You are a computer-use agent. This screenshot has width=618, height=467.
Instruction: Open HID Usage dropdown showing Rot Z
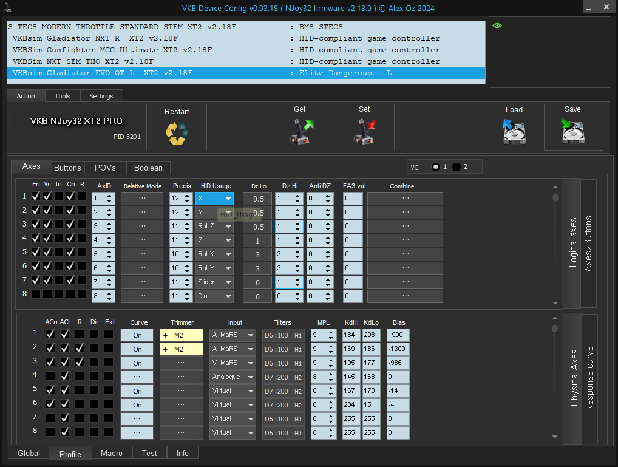click(x=214, y=227)
